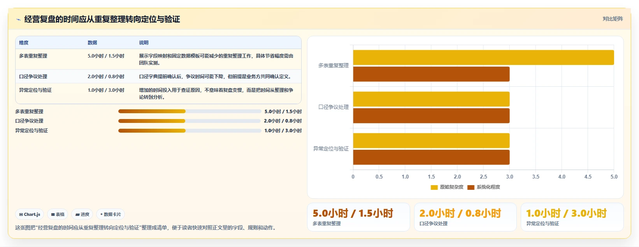Click the 多表重复整理 progress bar
This screenshot has height=247, width=639.
pos(190,111)
